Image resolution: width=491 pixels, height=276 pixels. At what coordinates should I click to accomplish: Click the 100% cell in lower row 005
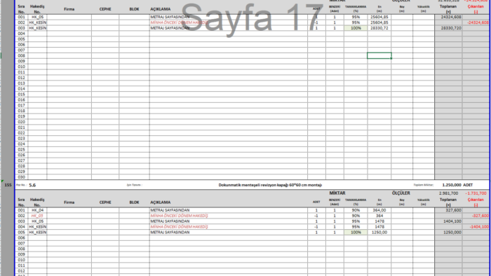356,233
